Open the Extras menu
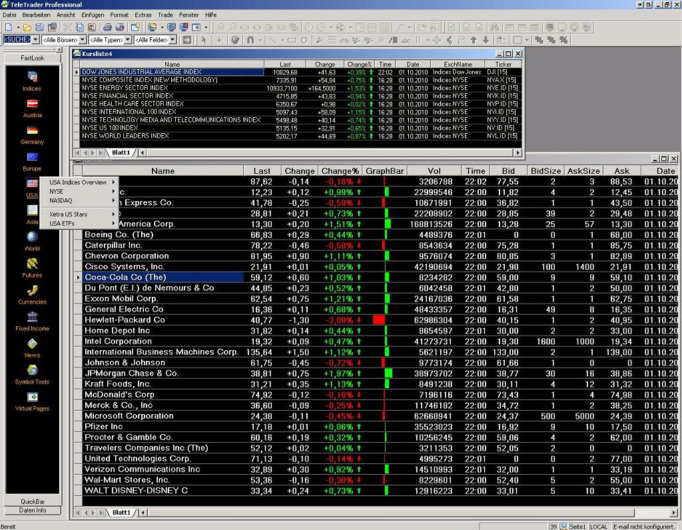682x530 pixels. pos(143,15)
